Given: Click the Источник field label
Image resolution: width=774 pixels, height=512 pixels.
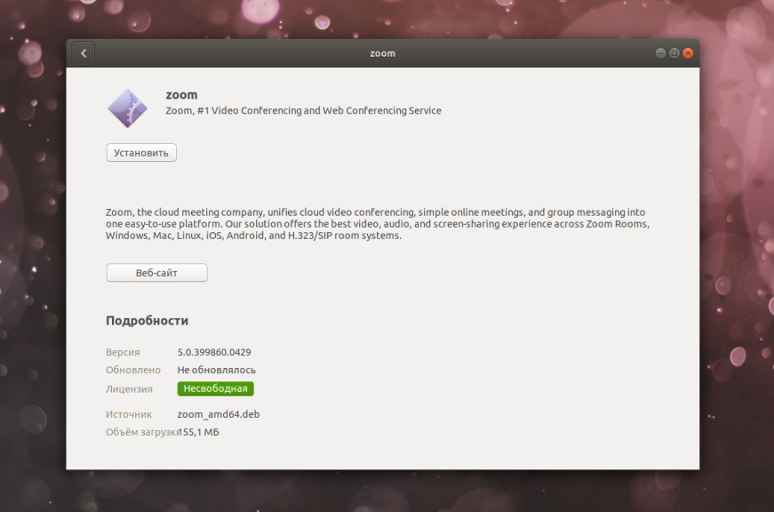Looking at the screenshot, I should [x=129, y=414].
